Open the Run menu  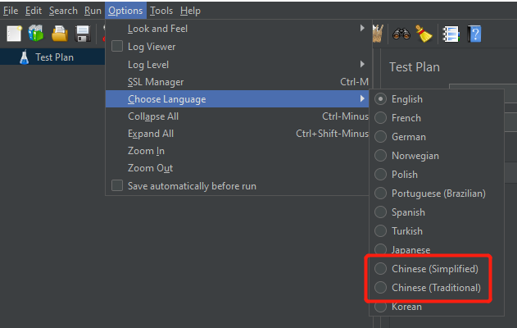[93, 11]
